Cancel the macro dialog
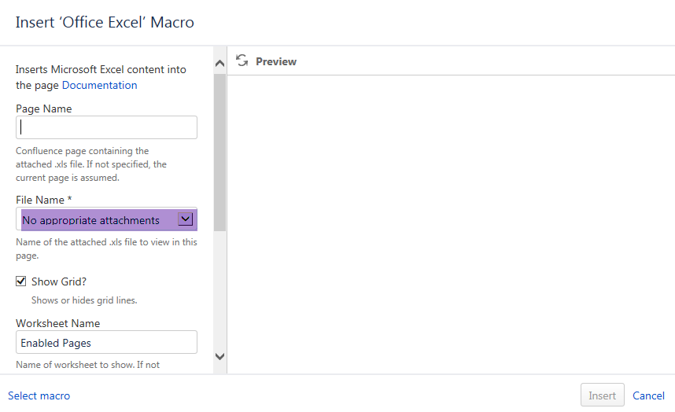 point(648,395)
